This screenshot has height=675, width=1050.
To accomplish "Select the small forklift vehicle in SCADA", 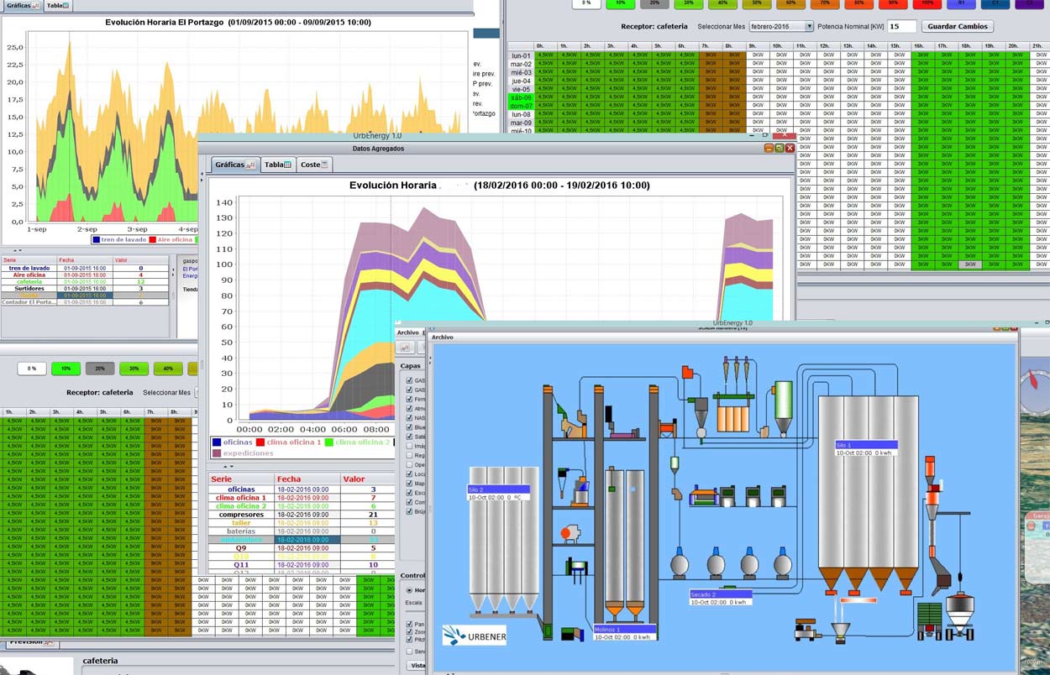I will point(808,628).
